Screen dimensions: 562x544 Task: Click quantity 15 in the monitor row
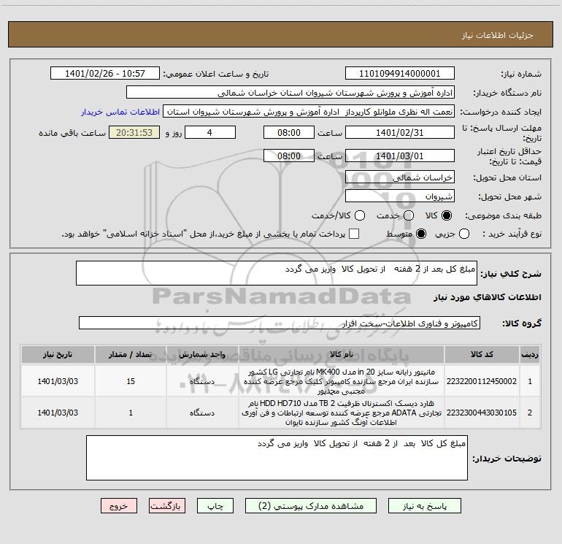point(131,381)
